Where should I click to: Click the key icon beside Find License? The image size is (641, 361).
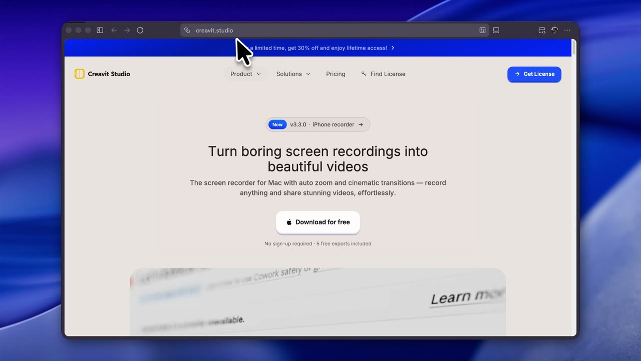click(364, 74)
